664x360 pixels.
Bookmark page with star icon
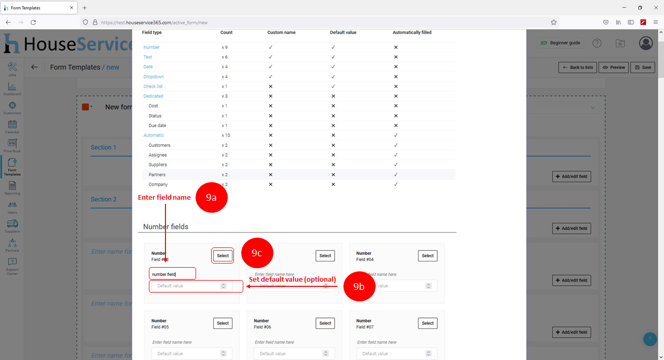[554, 22]
